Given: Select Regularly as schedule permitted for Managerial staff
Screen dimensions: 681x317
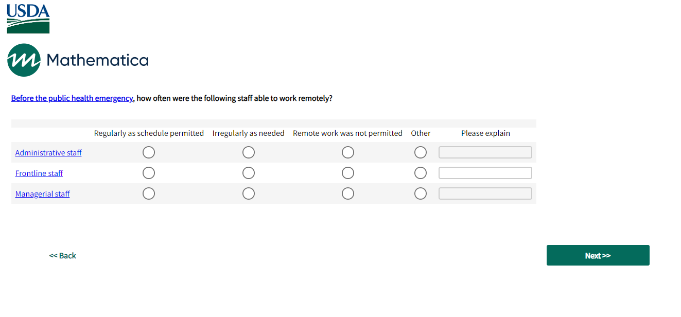Looking at the screenshot, I should 149,193.
